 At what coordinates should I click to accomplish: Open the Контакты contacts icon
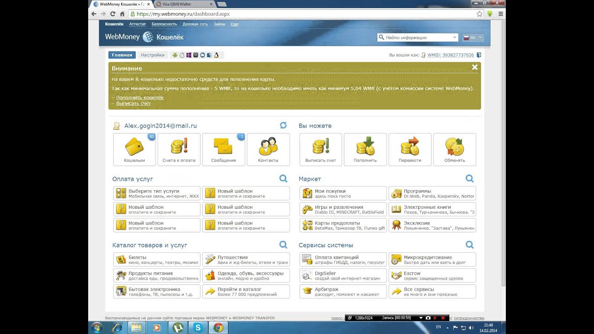[x=268, y=149]
